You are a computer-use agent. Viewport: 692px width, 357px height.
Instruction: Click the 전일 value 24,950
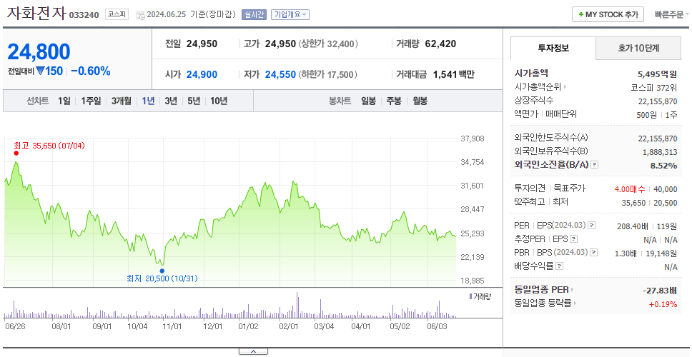pyautogui.click(x=202, y=44)
